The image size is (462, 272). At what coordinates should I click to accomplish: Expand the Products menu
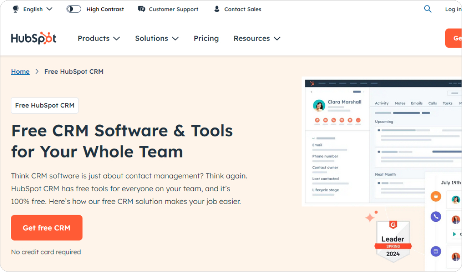point(99,39)
